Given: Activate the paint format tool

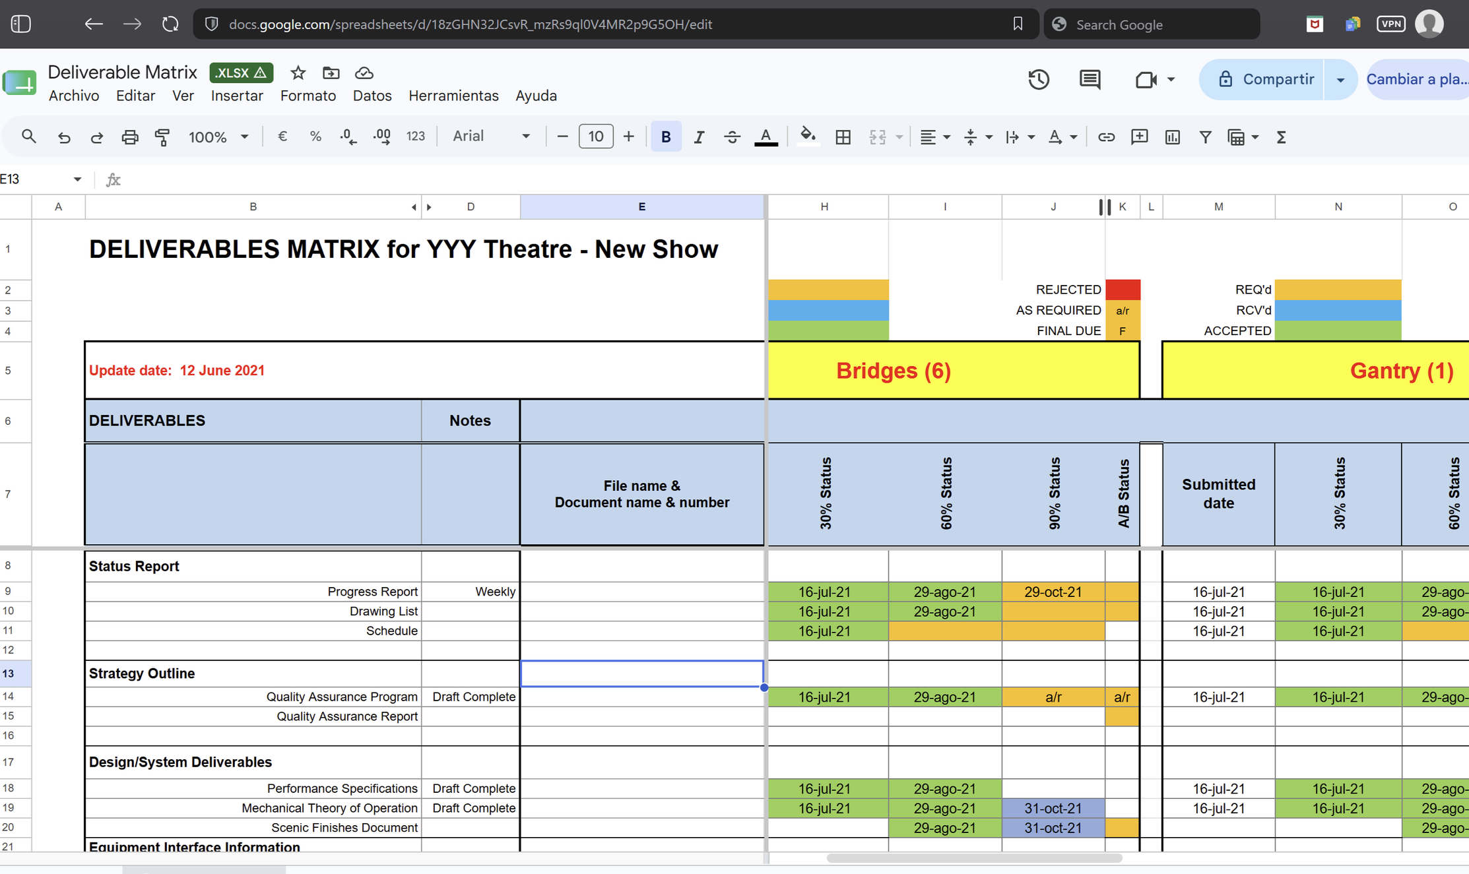Looking at the screenshot, I should click(162, 137).
